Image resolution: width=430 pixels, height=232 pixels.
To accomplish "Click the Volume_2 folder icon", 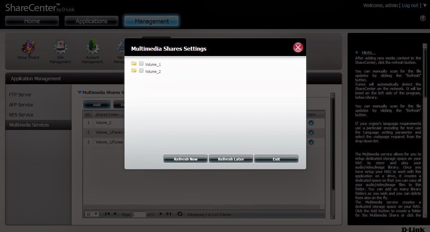I will pos(134,71).
